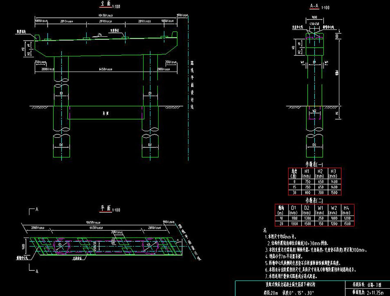
Task: Click the H3 (mm) header in parameter table one
Action: coord(333,173)
